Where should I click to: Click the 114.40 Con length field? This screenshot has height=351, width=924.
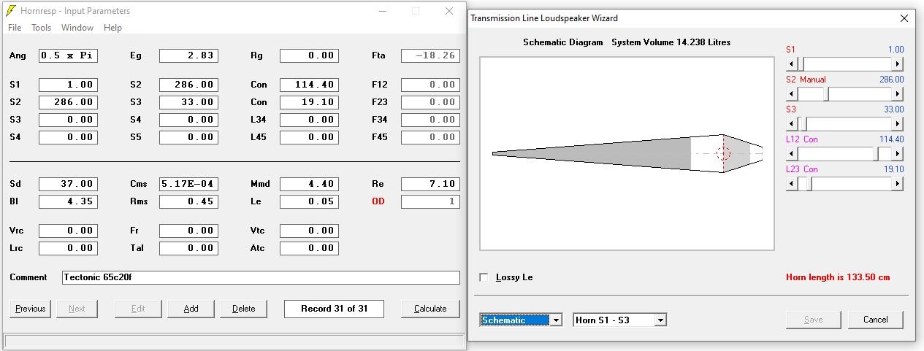click(309, 85)
